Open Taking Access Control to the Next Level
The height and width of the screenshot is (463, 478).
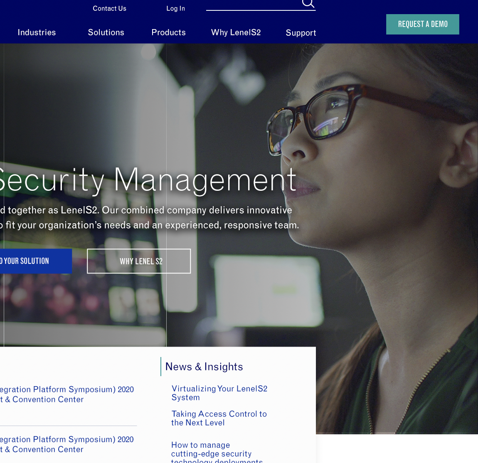point(219,418)
